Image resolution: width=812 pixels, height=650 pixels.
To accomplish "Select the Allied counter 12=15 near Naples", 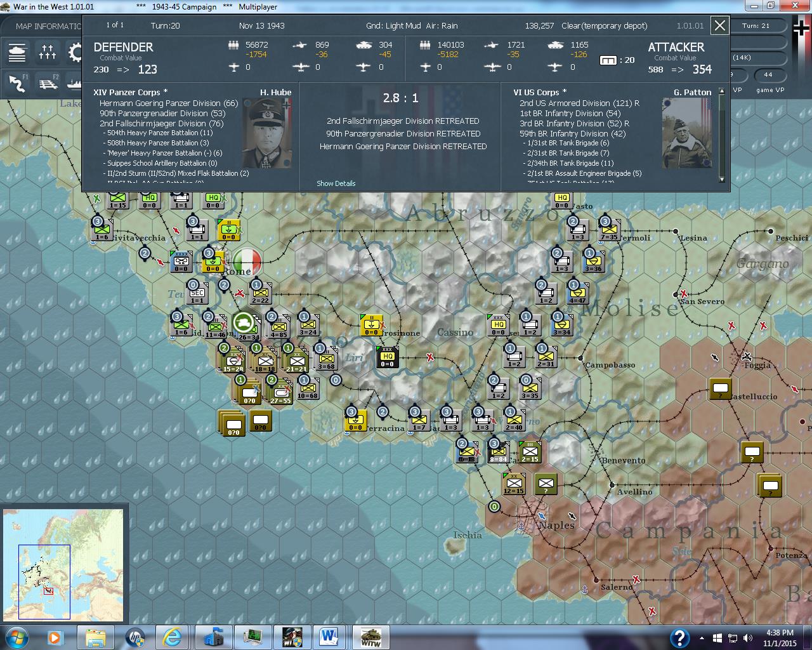I will tap(514, 484).
